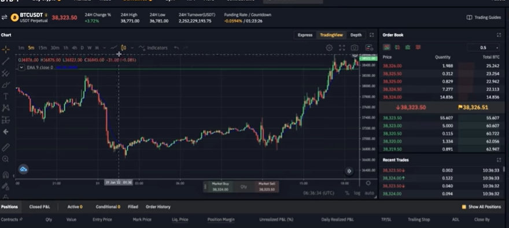Toggle log scale on chart
Screen dimensions: 509x228
click(x=357, y=193)
